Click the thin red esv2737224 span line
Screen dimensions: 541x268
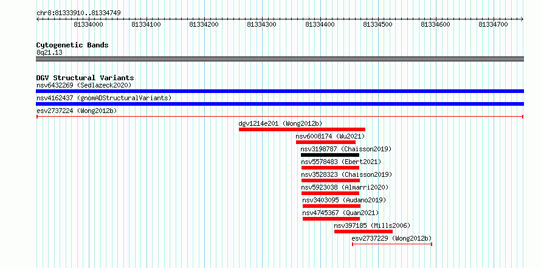280,117
